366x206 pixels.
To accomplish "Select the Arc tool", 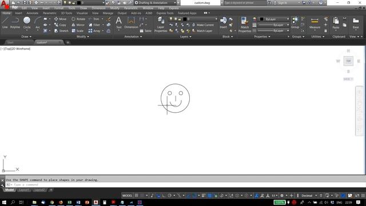I will [x=38, y=23].
